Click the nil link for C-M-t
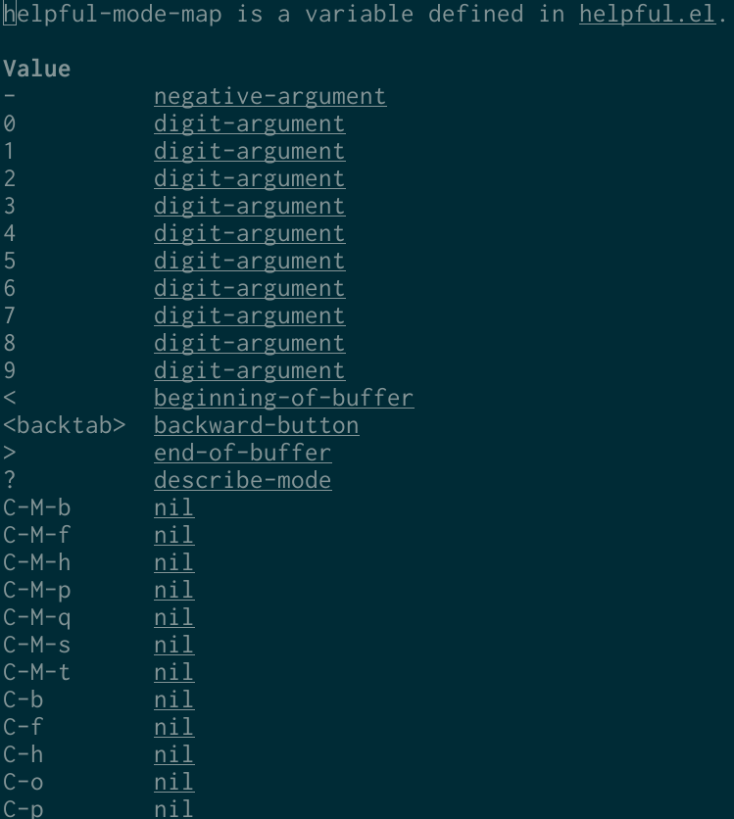 pos(174,672)
